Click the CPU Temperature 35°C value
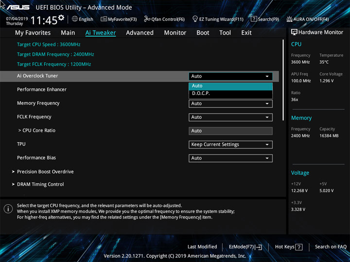 [x=324, y=62]
